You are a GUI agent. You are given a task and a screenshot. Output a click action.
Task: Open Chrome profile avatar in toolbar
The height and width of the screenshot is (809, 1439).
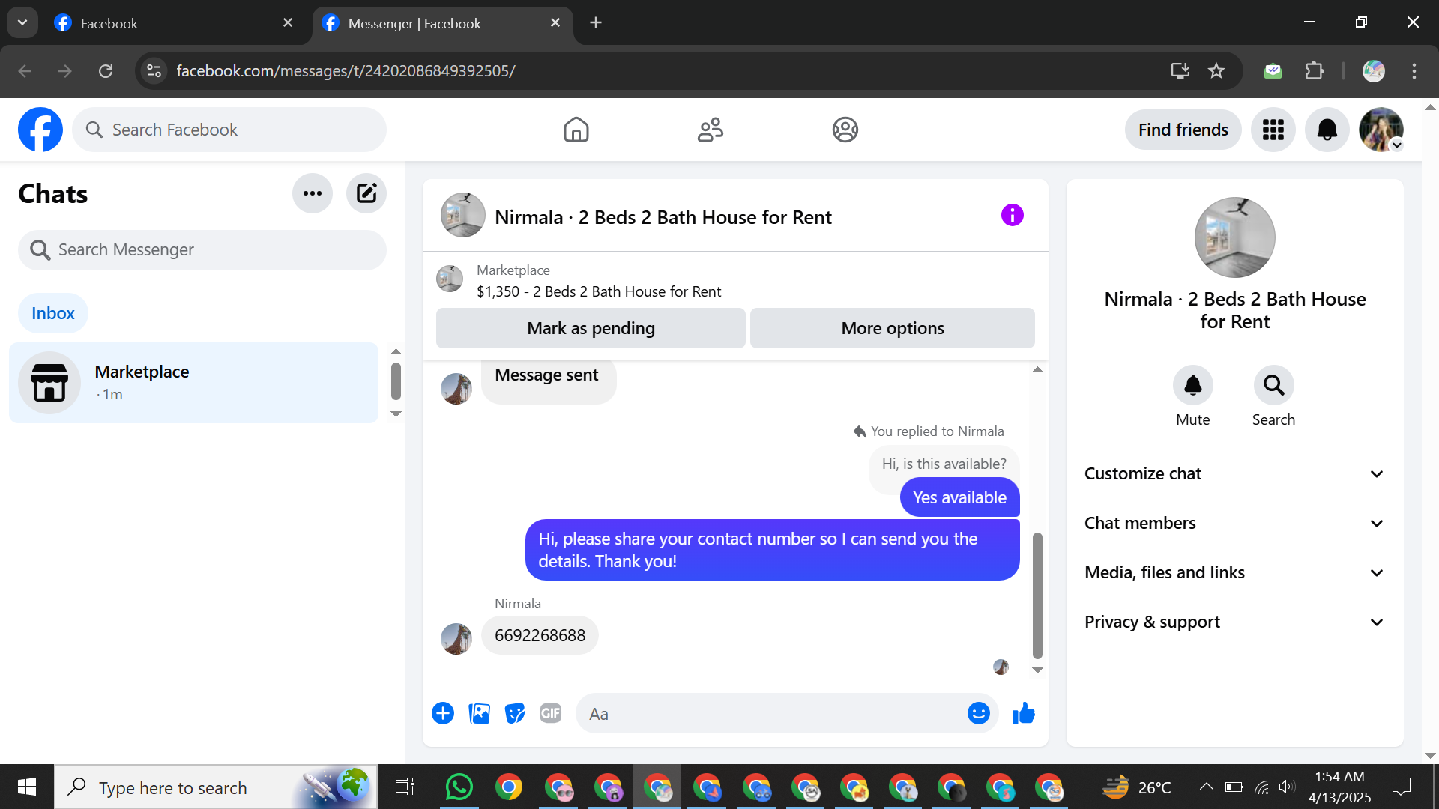[1373, 70]
